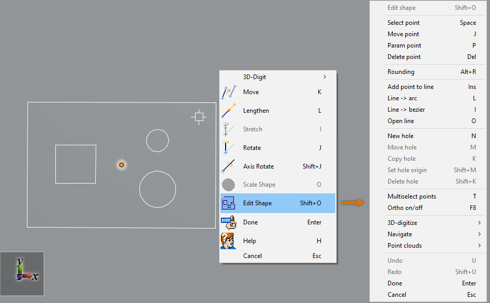This screenshot has height=303, width=490.
Task: Click the Axis Rotate icon
Action: coord(228,166)
